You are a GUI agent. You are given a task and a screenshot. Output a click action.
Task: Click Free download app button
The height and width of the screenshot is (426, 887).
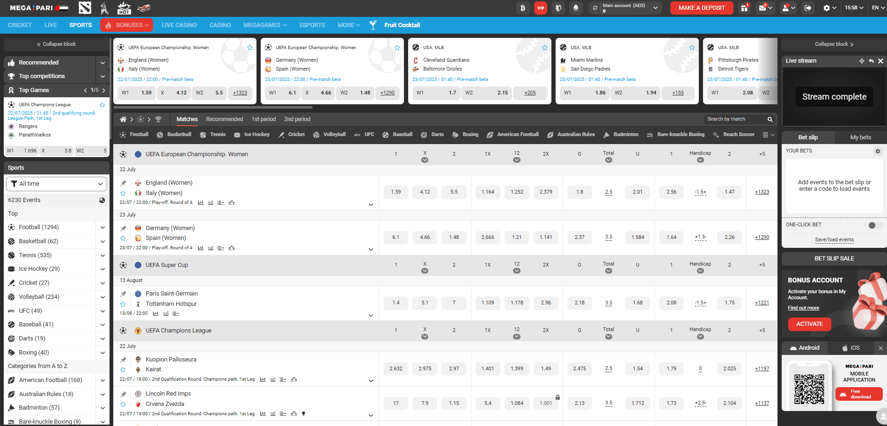point(859,394)
